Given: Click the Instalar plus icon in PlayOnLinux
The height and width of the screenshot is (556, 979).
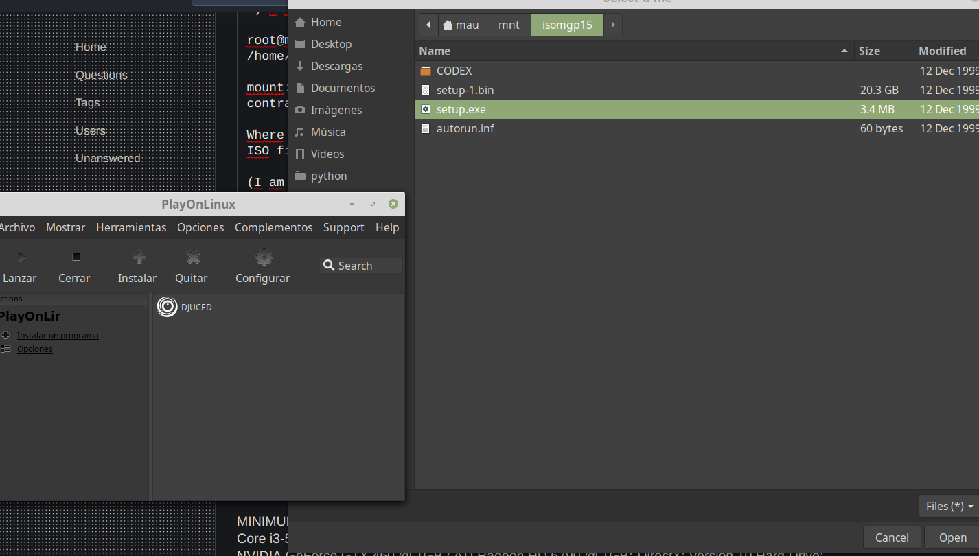Looking at the screenshot, I should point(139,257).
